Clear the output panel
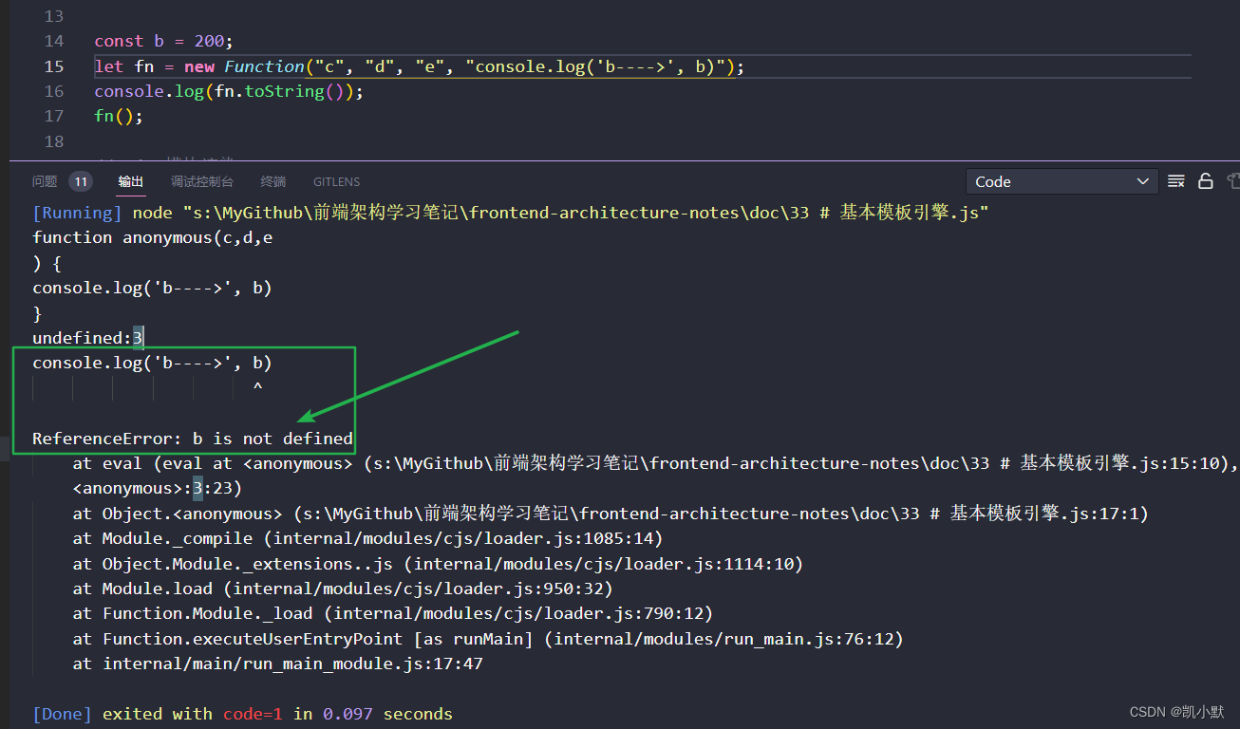This screenshot has height=729, width=1240. click(1176, 181)
